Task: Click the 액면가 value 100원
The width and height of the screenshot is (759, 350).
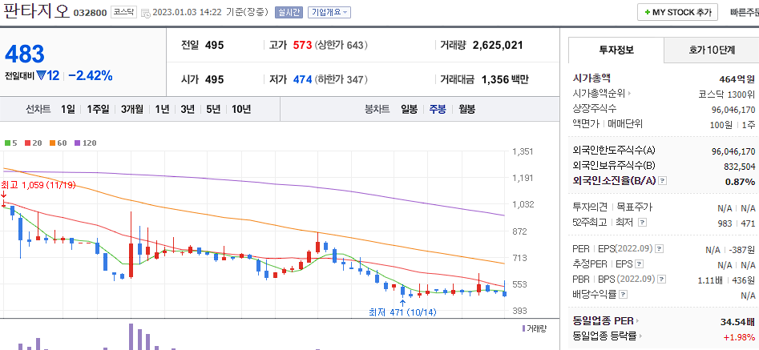Action: [721, 125]
